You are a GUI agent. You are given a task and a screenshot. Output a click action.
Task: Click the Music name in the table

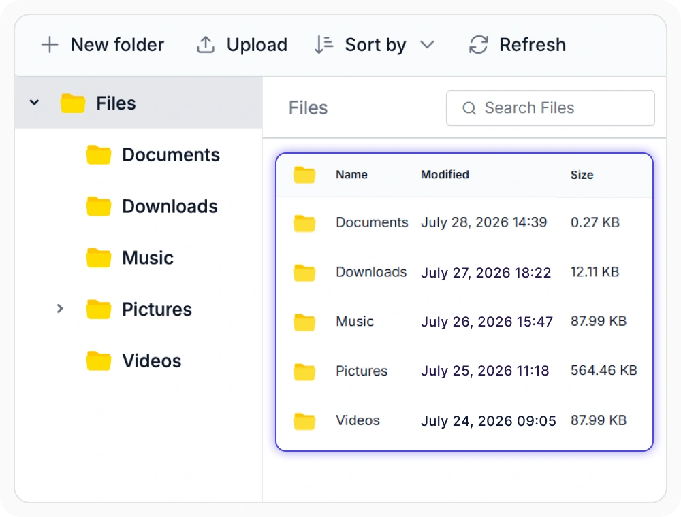pos(355,321)
